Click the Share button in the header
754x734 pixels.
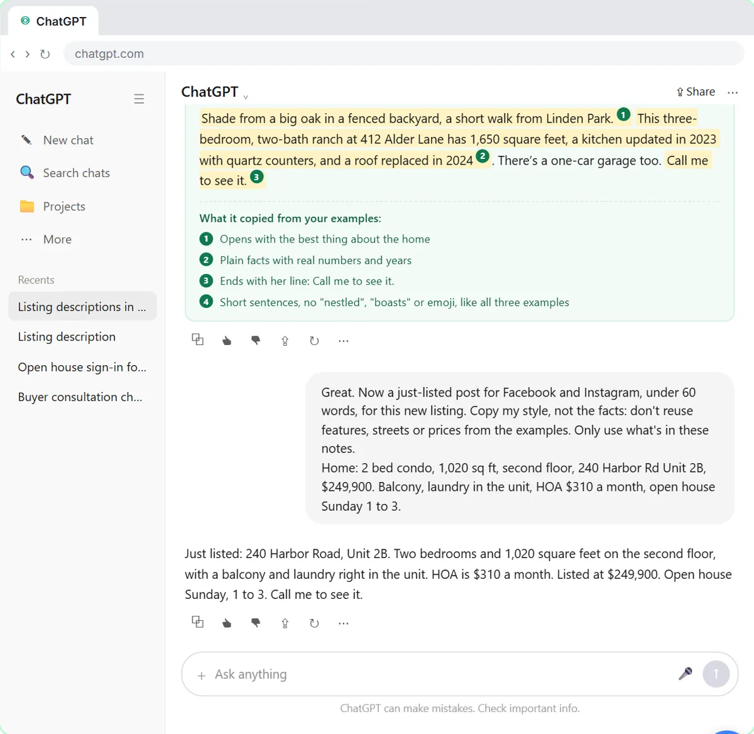click(x=696, y=92)
